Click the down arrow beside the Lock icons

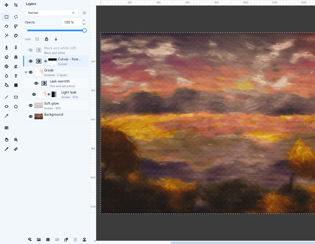tap(56, 39)
